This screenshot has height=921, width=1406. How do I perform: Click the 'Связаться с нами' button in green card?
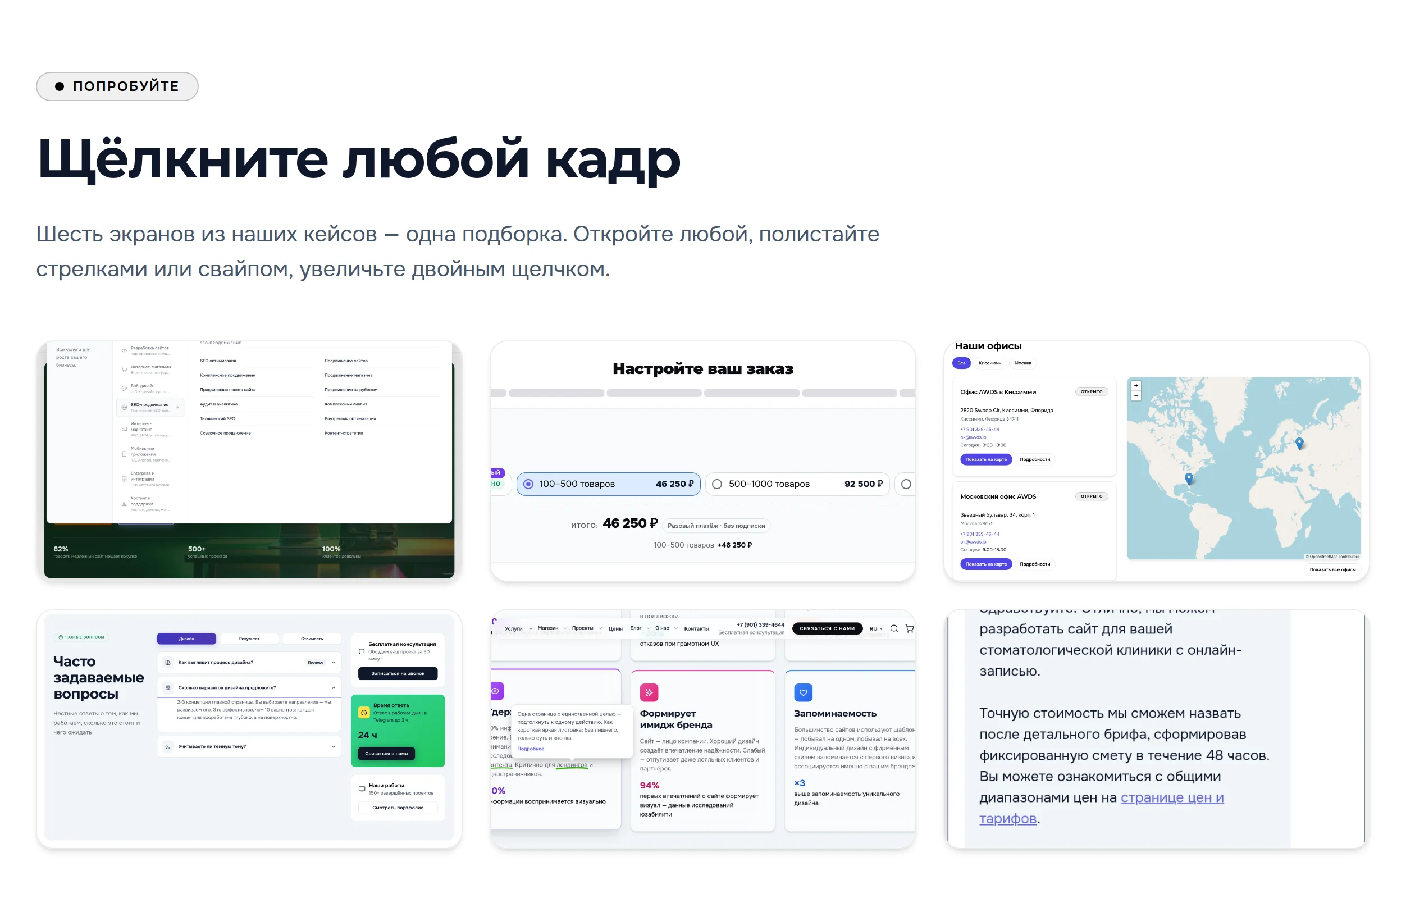point(386,753)
